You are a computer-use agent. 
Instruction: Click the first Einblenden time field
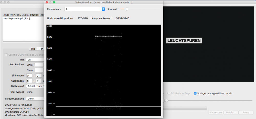[29, 76]
